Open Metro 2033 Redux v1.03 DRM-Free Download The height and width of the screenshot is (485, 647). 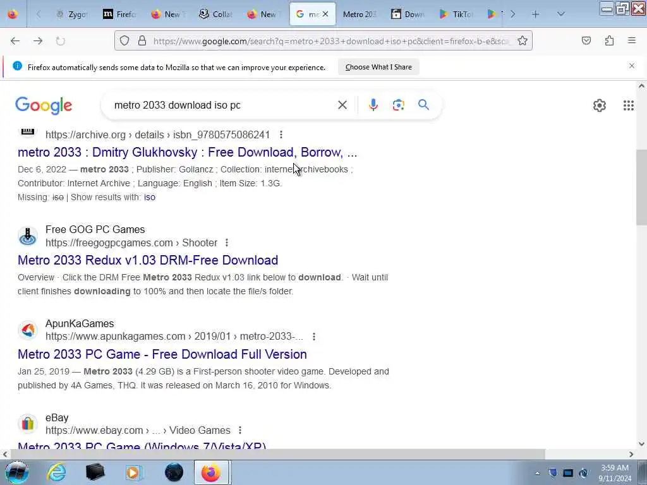148,260
